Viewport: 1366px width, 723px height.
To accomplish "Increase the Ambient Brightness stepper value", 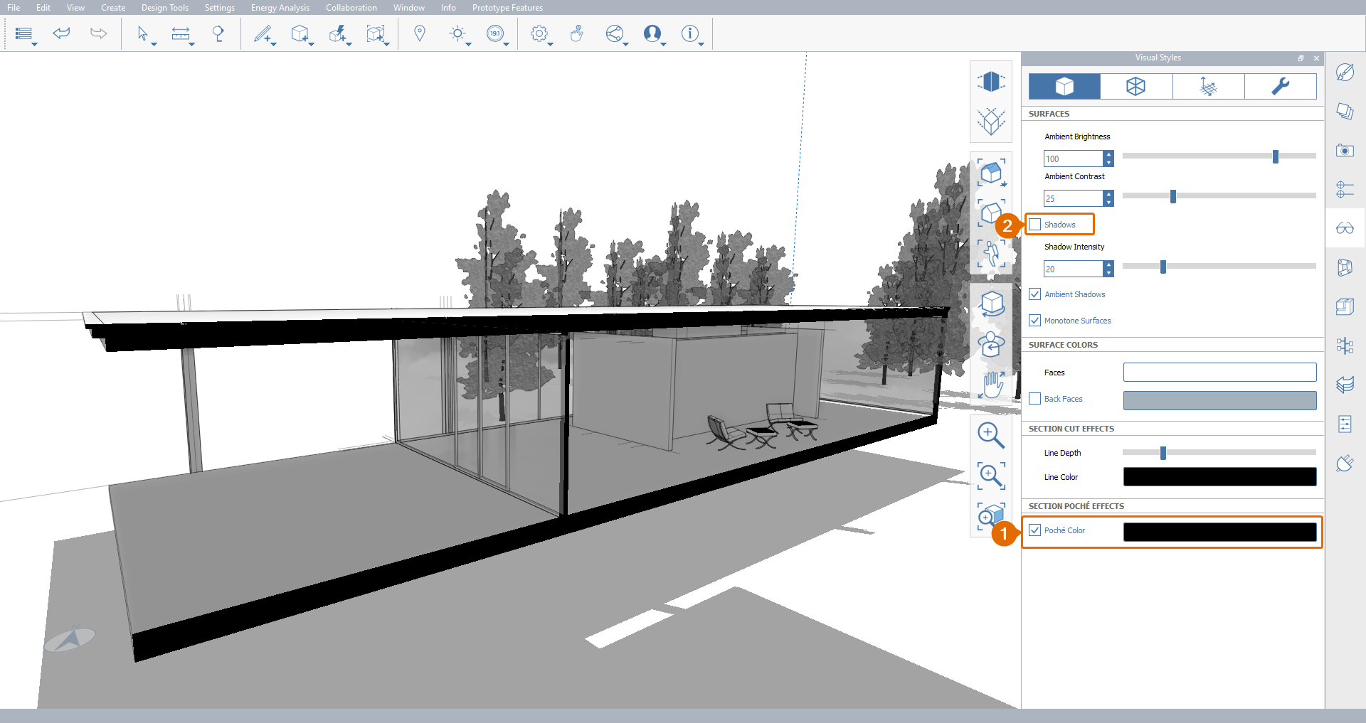I will coord(1108,154).
